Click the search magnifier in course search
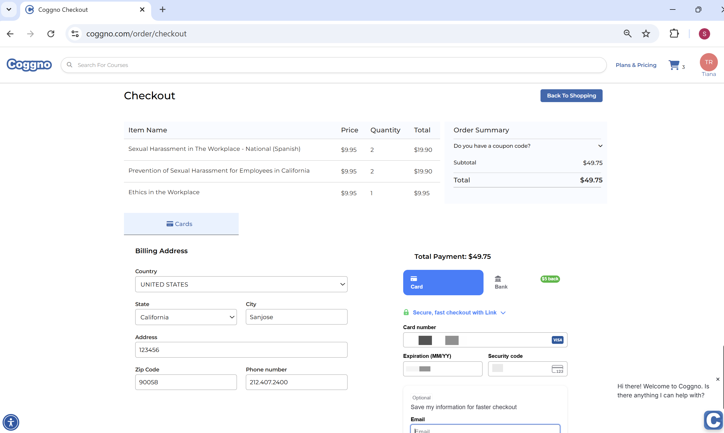This screenshot has width=724, height=433. click(x=70, y=65)
